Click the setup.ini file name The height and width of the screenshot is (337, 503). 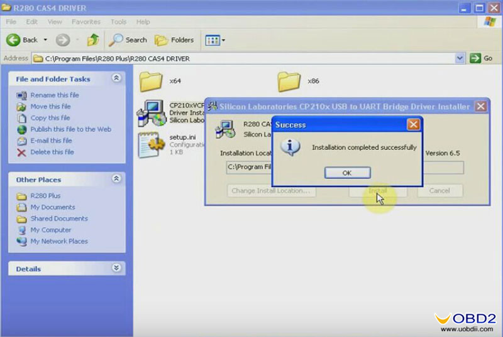(x=182, y=137)
